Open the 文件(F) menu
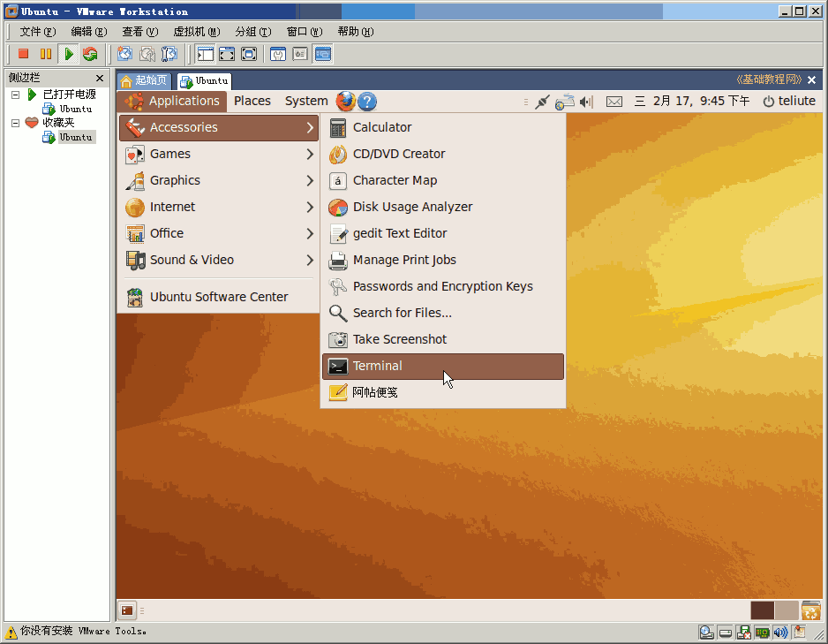 tap(37, 32)
